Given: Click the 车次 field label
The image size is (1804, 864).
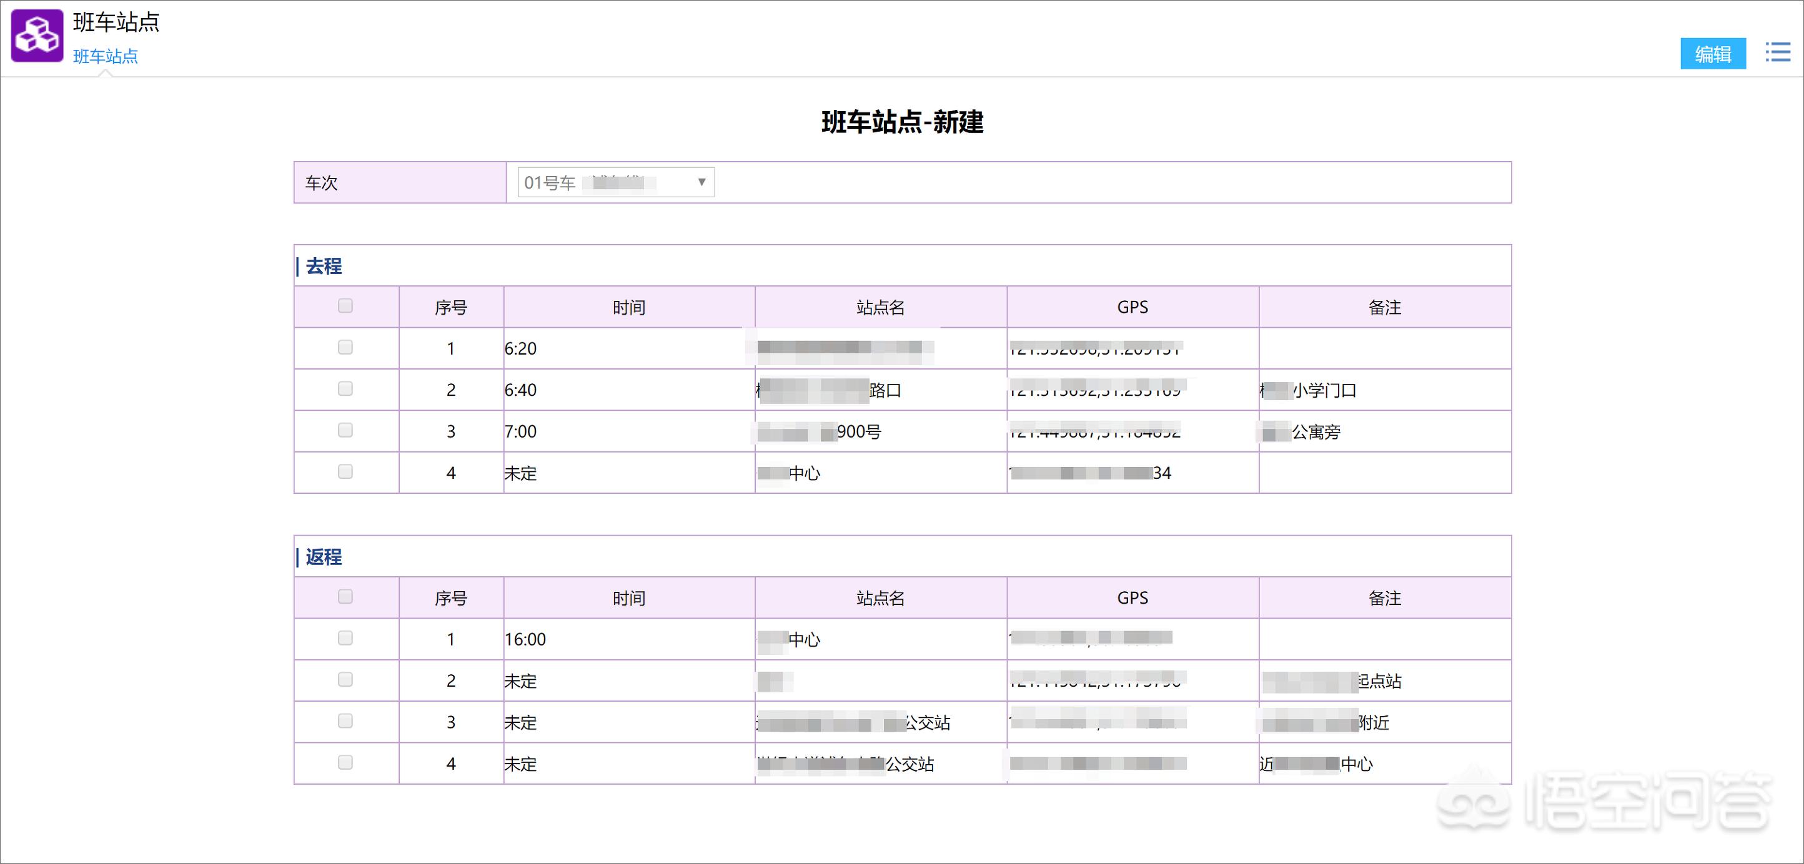Looking at the screenshot, I should click(322, 183).
